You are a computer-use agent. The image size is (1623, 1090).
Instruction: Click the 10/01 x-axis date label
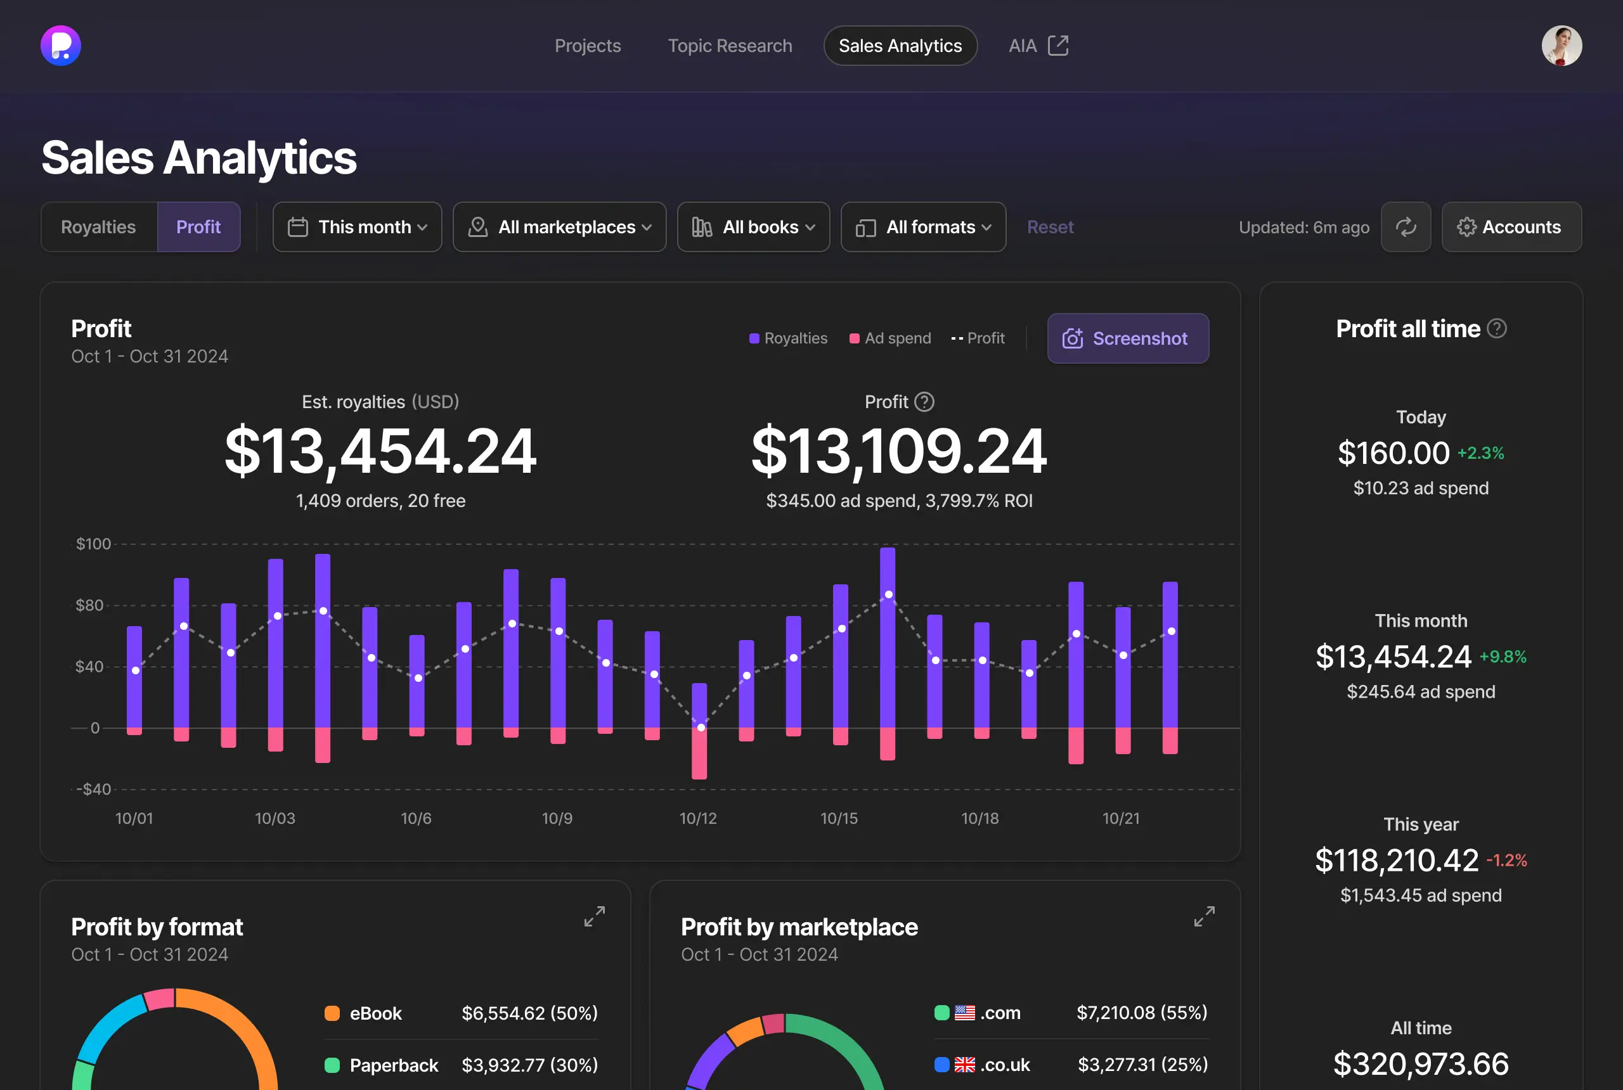(x=134, y=817)
